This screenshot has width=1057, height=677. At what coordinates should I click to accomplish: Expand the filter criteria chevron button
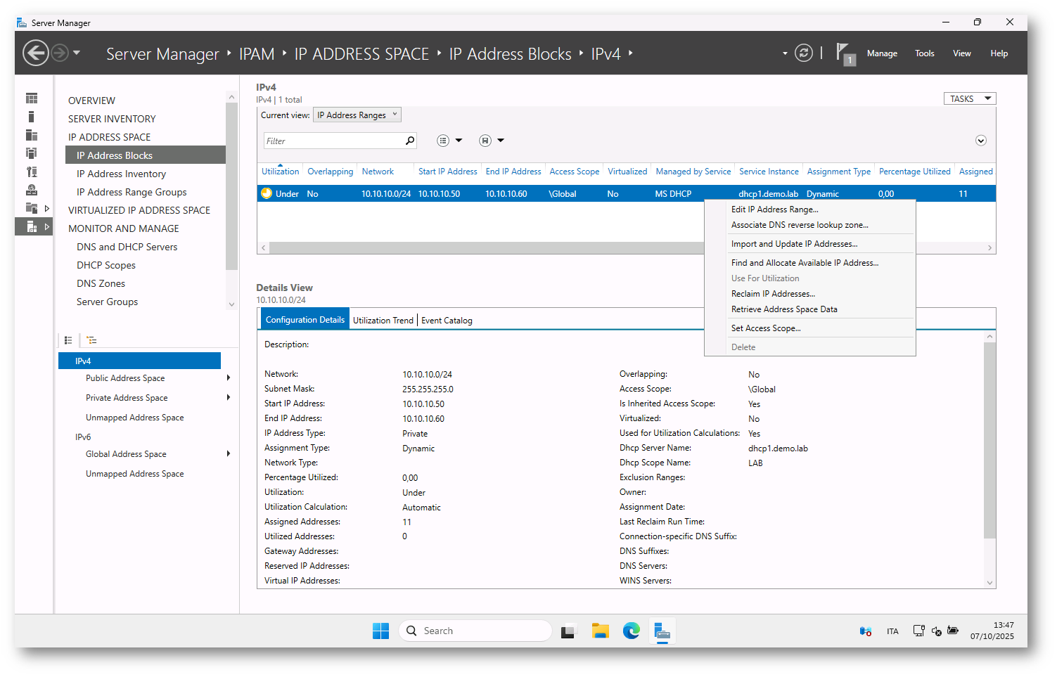[980, 141]
